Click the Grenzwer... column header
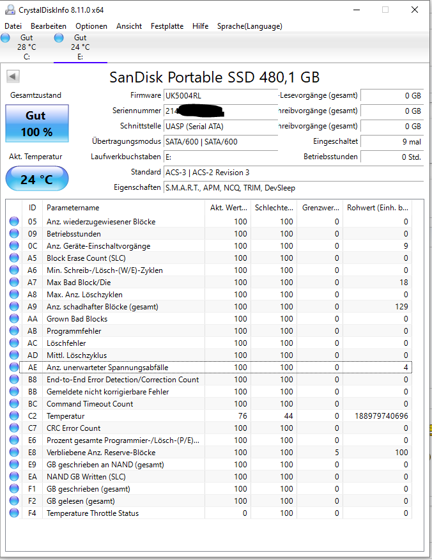 coord(320,208)
